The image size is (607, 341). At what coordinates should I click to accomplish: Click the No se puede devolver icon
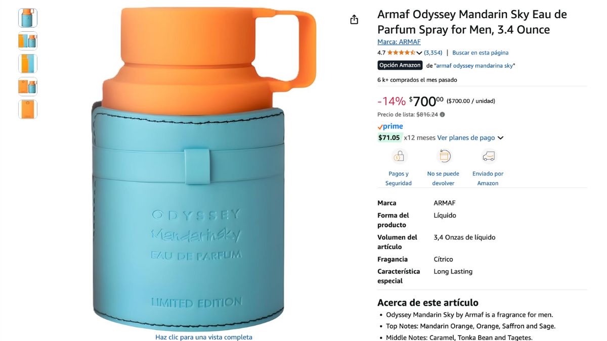444,157
